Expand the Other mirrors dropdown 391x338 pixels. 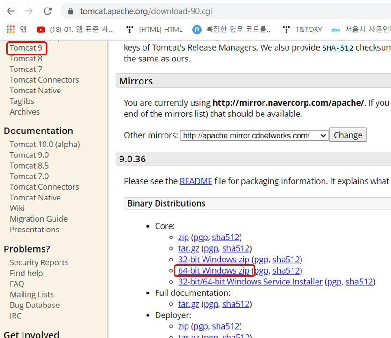(255, 135)
